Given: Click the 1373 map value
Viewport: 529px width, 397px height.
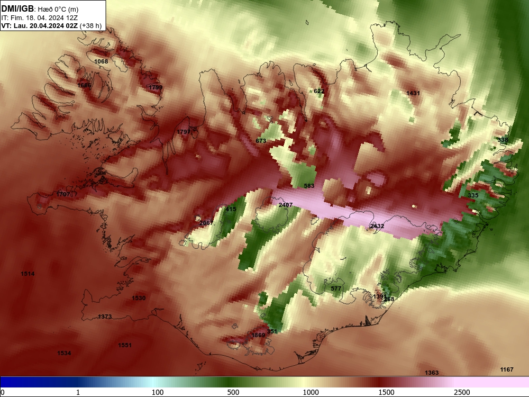Looking at the screenshot, I should click(x=105, y=317).
